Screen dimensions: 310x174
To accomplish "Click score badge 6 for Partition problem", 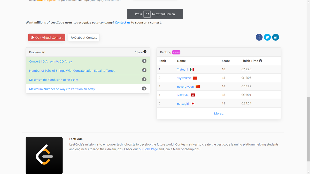I will tap(144, 88).
